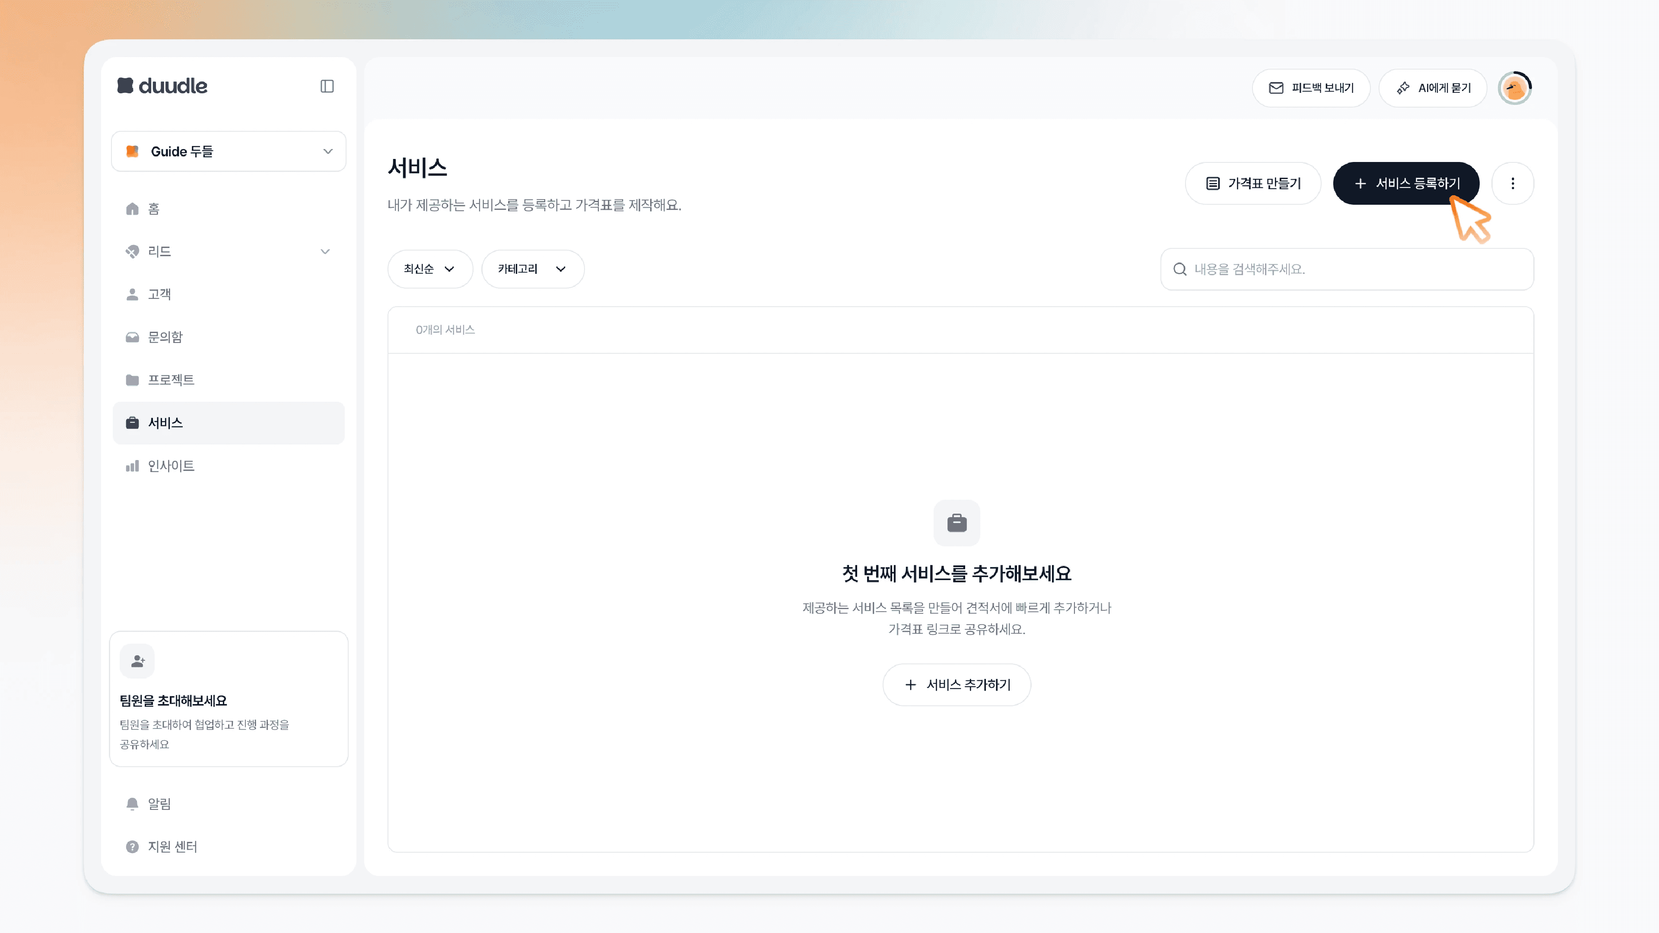Click the question mark icon beside 지원 센터
1659x933 pixels.
pos(132,847)
